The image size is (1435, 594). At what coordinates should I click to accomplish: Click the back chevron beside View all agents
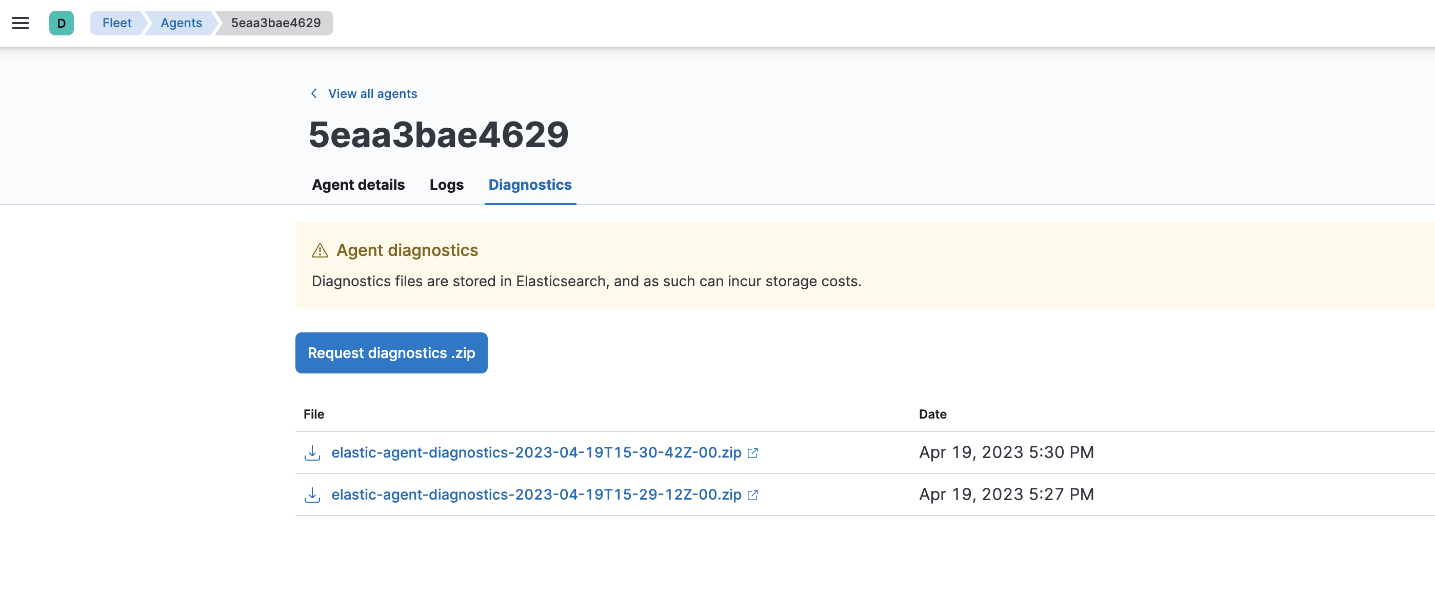click(x=314, y=93)
